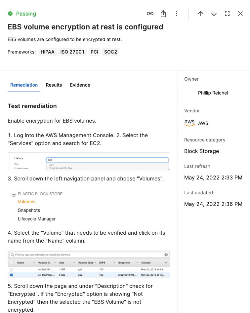Viewport: 250px width, 313px height.
Task: Click the SOC2 framework tag
Action: 110,52
